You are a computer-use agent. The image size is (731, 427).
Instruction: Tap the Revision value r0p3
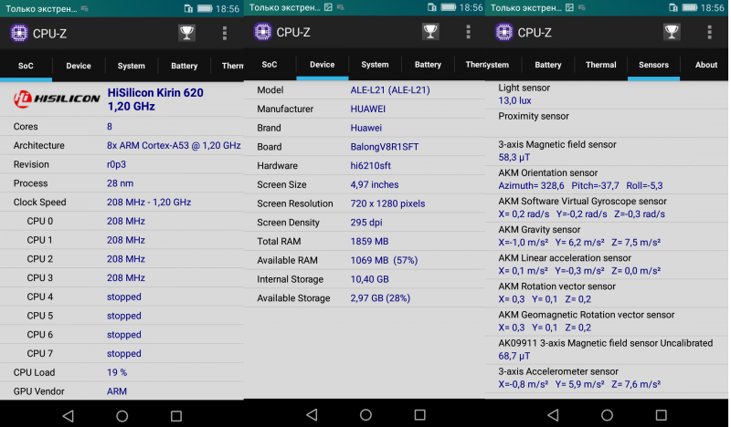117,164
